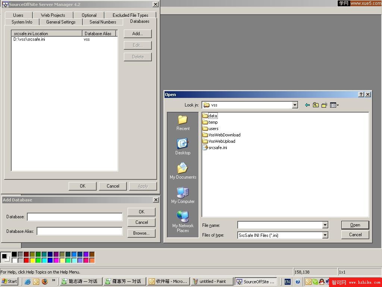The width and height of the screenshot is (382, 287).
Task: Switch to the General Settings tab
Action: pos(61,22)
